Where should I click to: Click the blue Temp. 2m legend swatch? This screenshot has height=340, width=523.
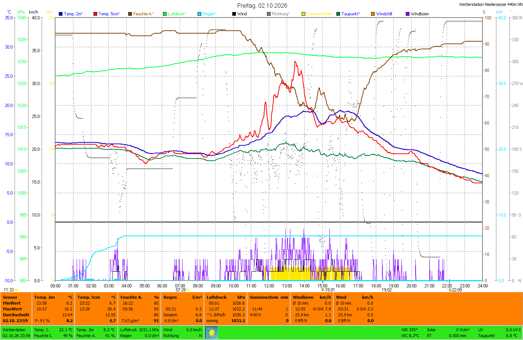(61, 14)
